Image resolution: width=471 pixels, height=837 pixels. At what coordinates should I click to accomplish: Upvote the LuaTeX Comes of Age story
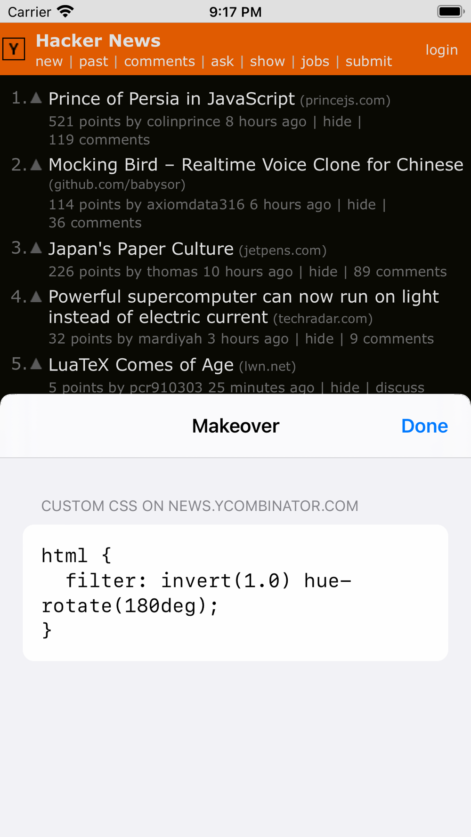[36, 364]
